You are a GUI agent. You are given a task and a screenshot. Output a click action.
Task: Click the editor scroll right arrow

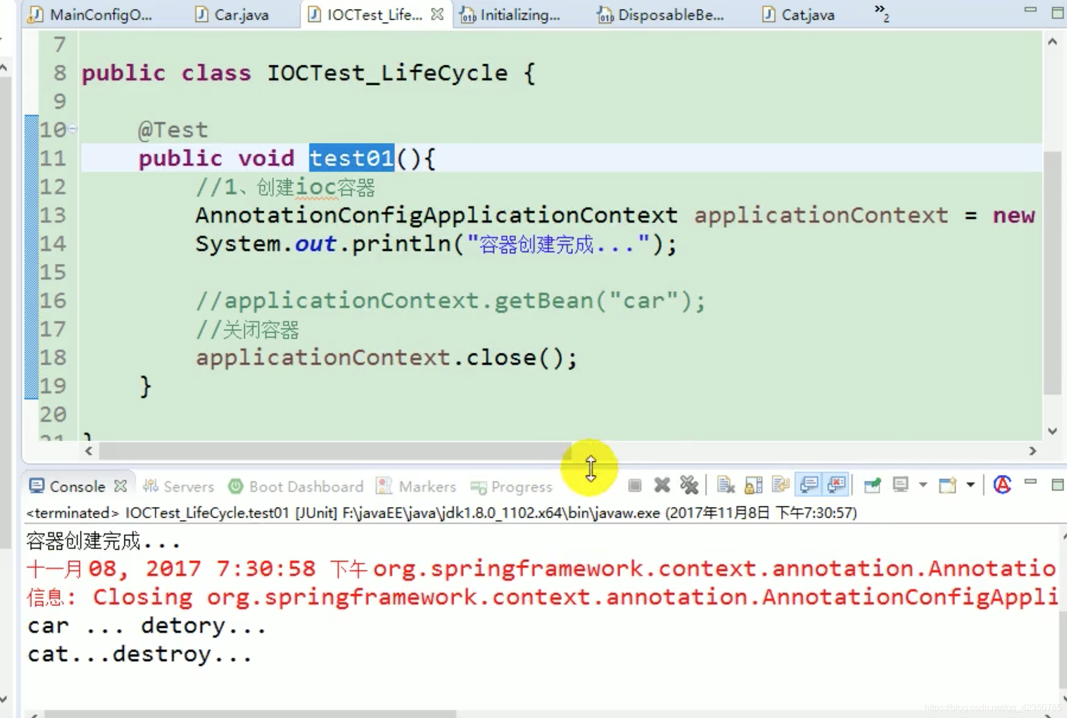[1032, 451]
